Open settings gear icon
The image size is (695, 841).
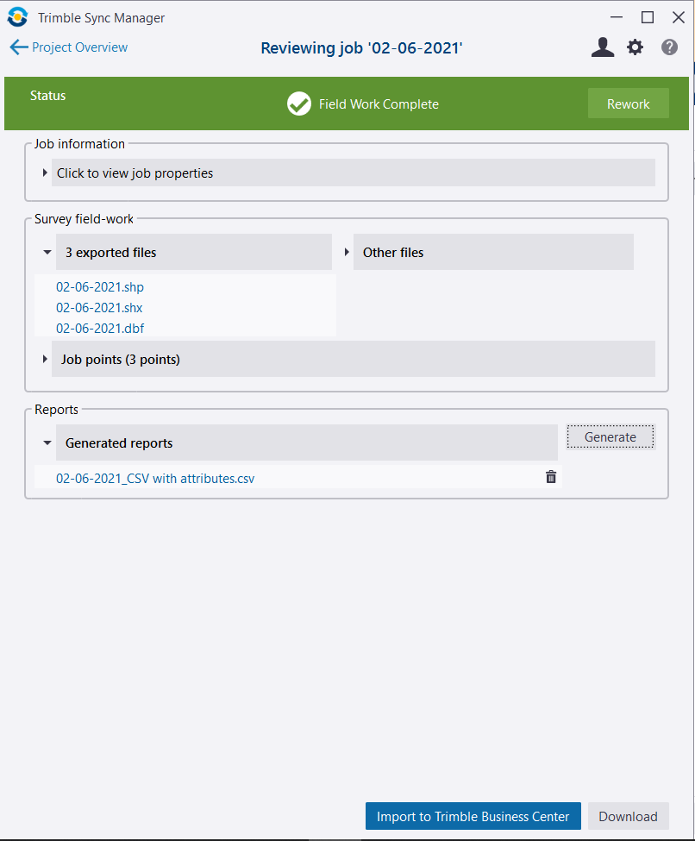tap(635, 47)
